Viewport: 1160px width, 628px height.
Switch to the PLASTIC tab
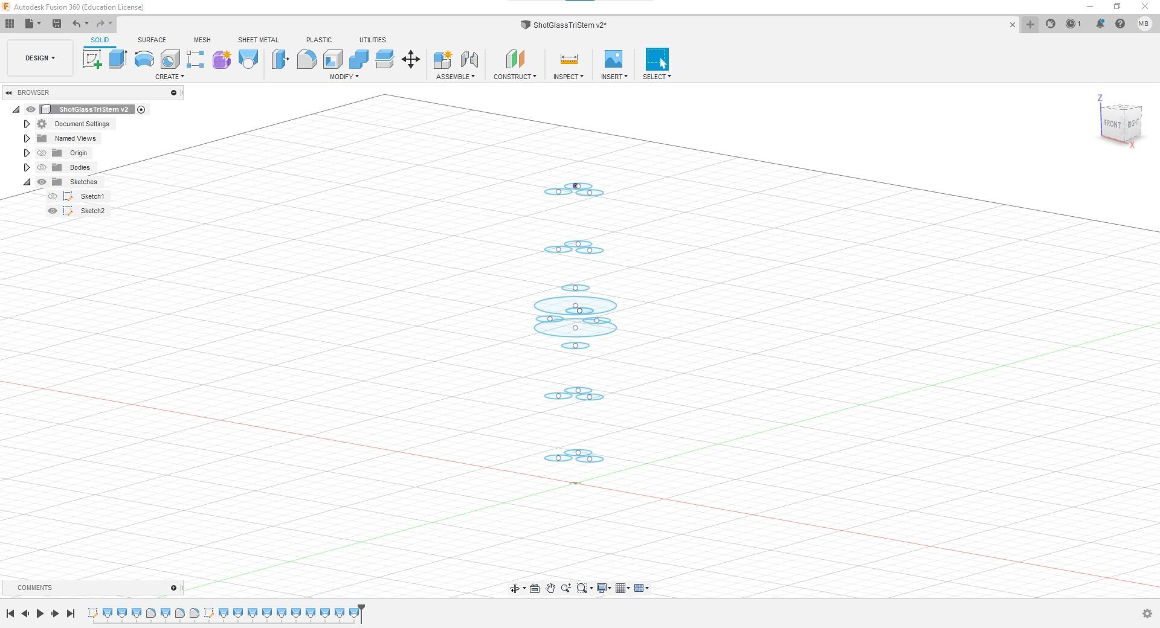coord(319,40)
